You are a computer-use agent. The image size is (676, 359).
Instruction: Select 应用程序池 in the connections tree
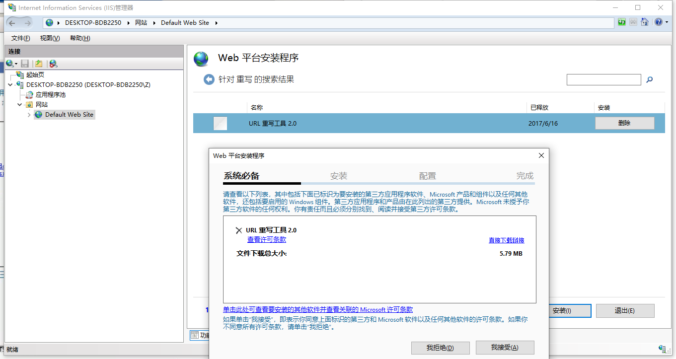[51, 94]
